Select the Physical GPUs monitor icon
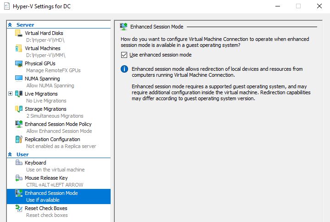This screenshot has height=222, width=330. tap(19, 63)
